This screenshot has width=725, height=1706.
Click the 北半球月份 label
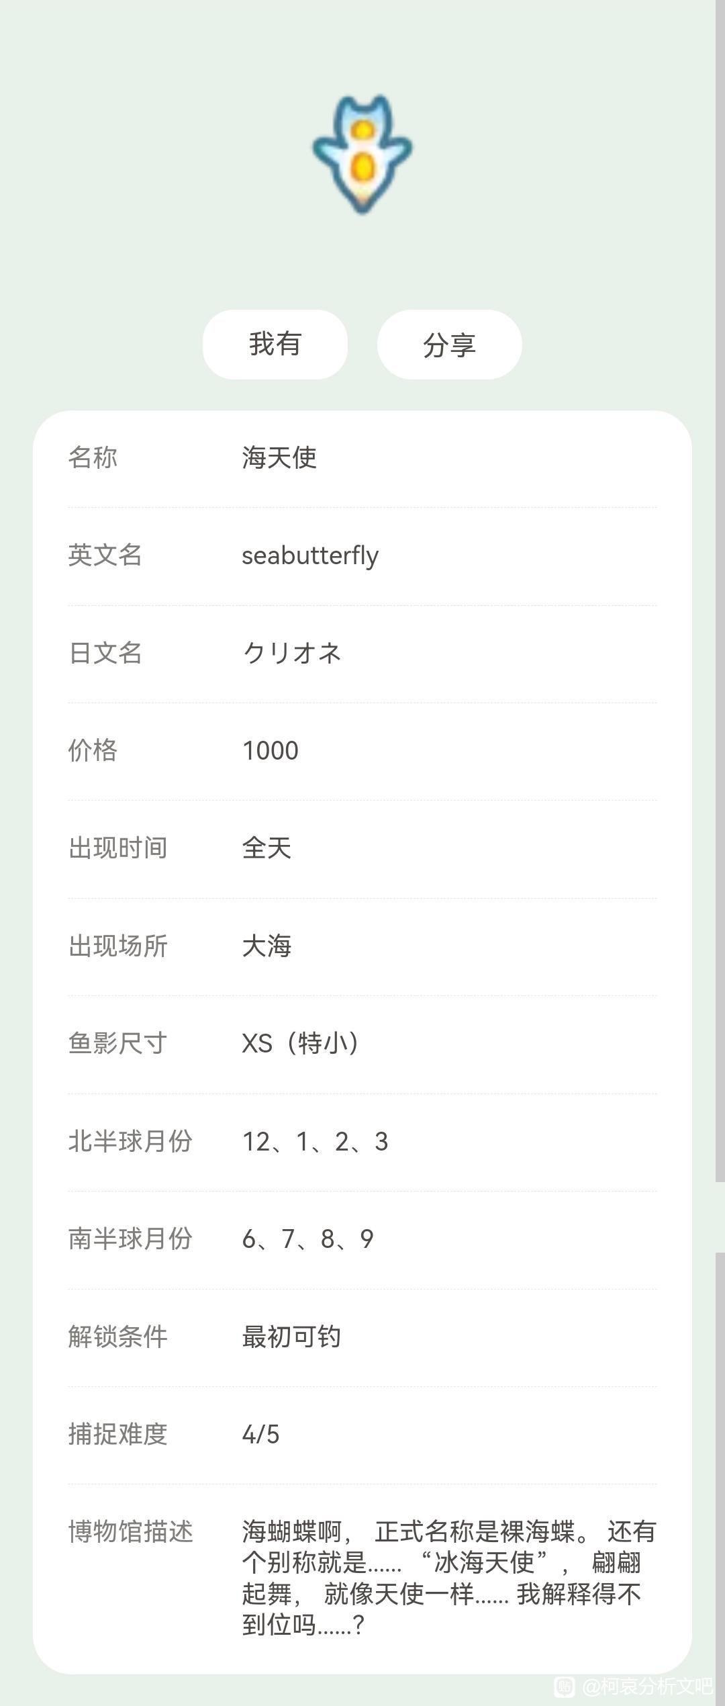(130, 1141)
